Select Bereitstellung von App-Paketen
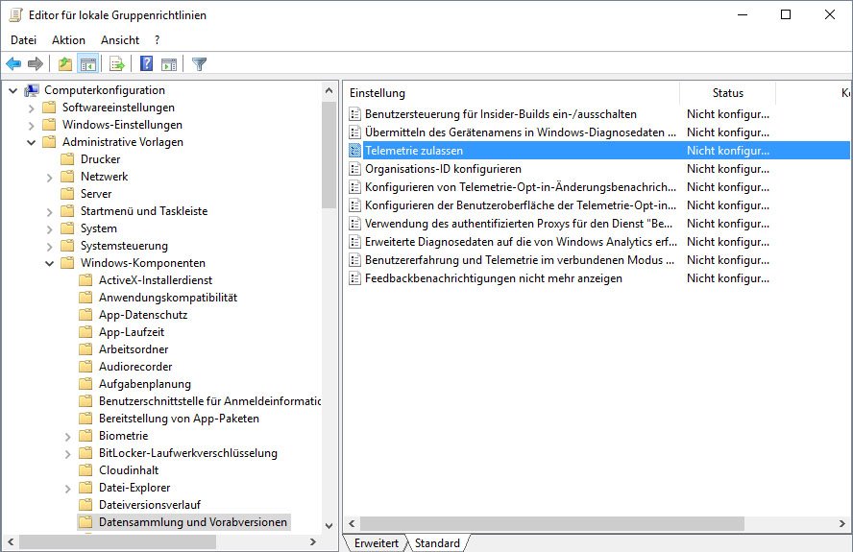 pos(179,419)
